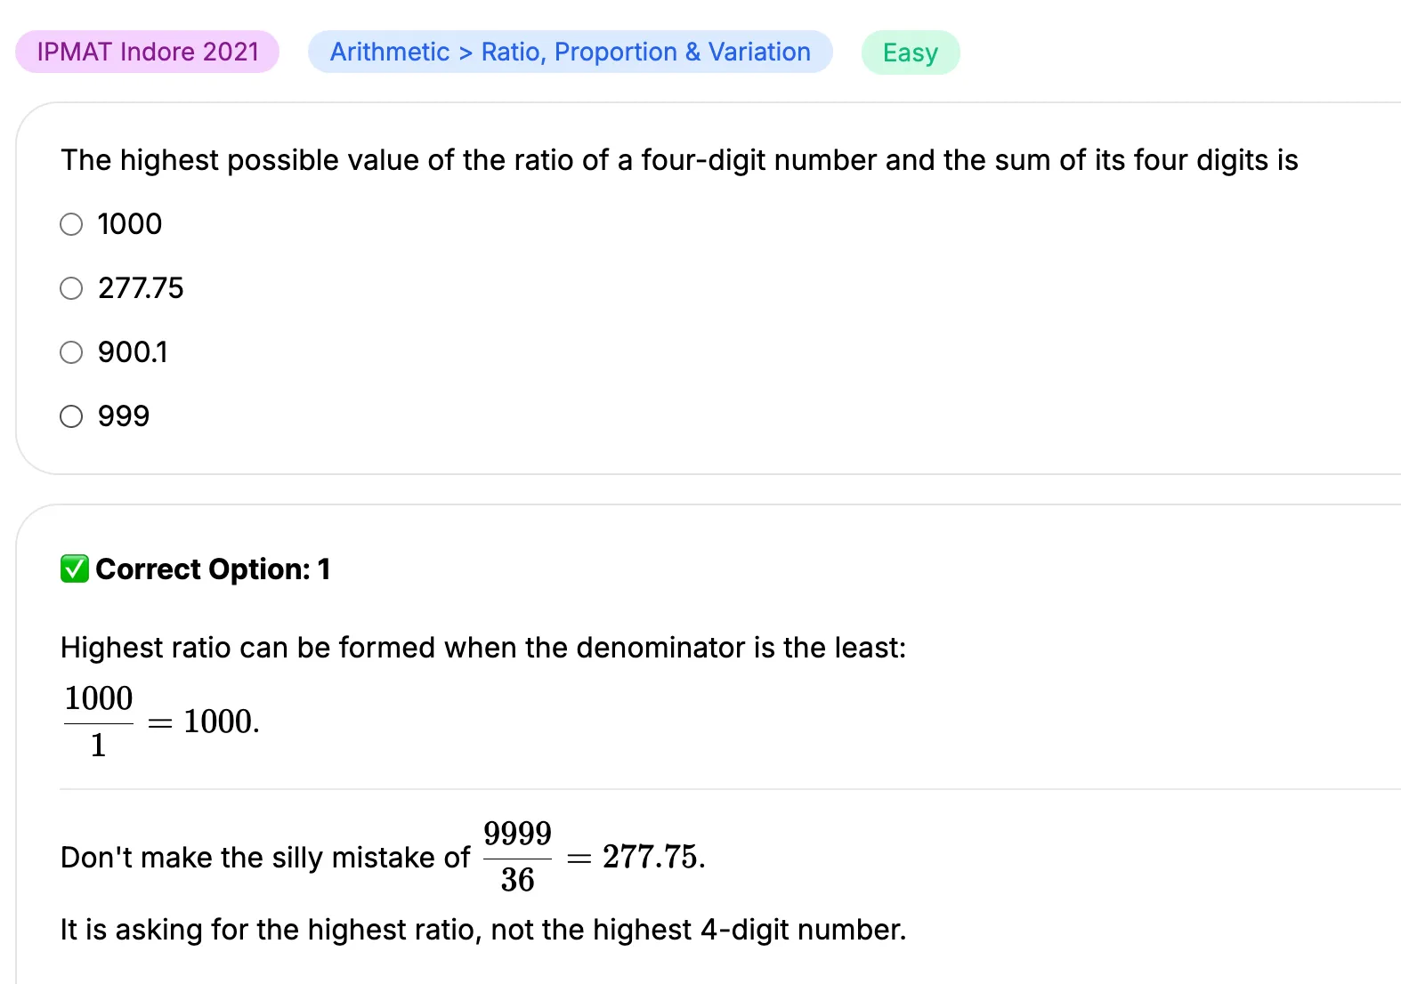Click the 'It is asking for the highest ratio' line

tap(483, 930)
